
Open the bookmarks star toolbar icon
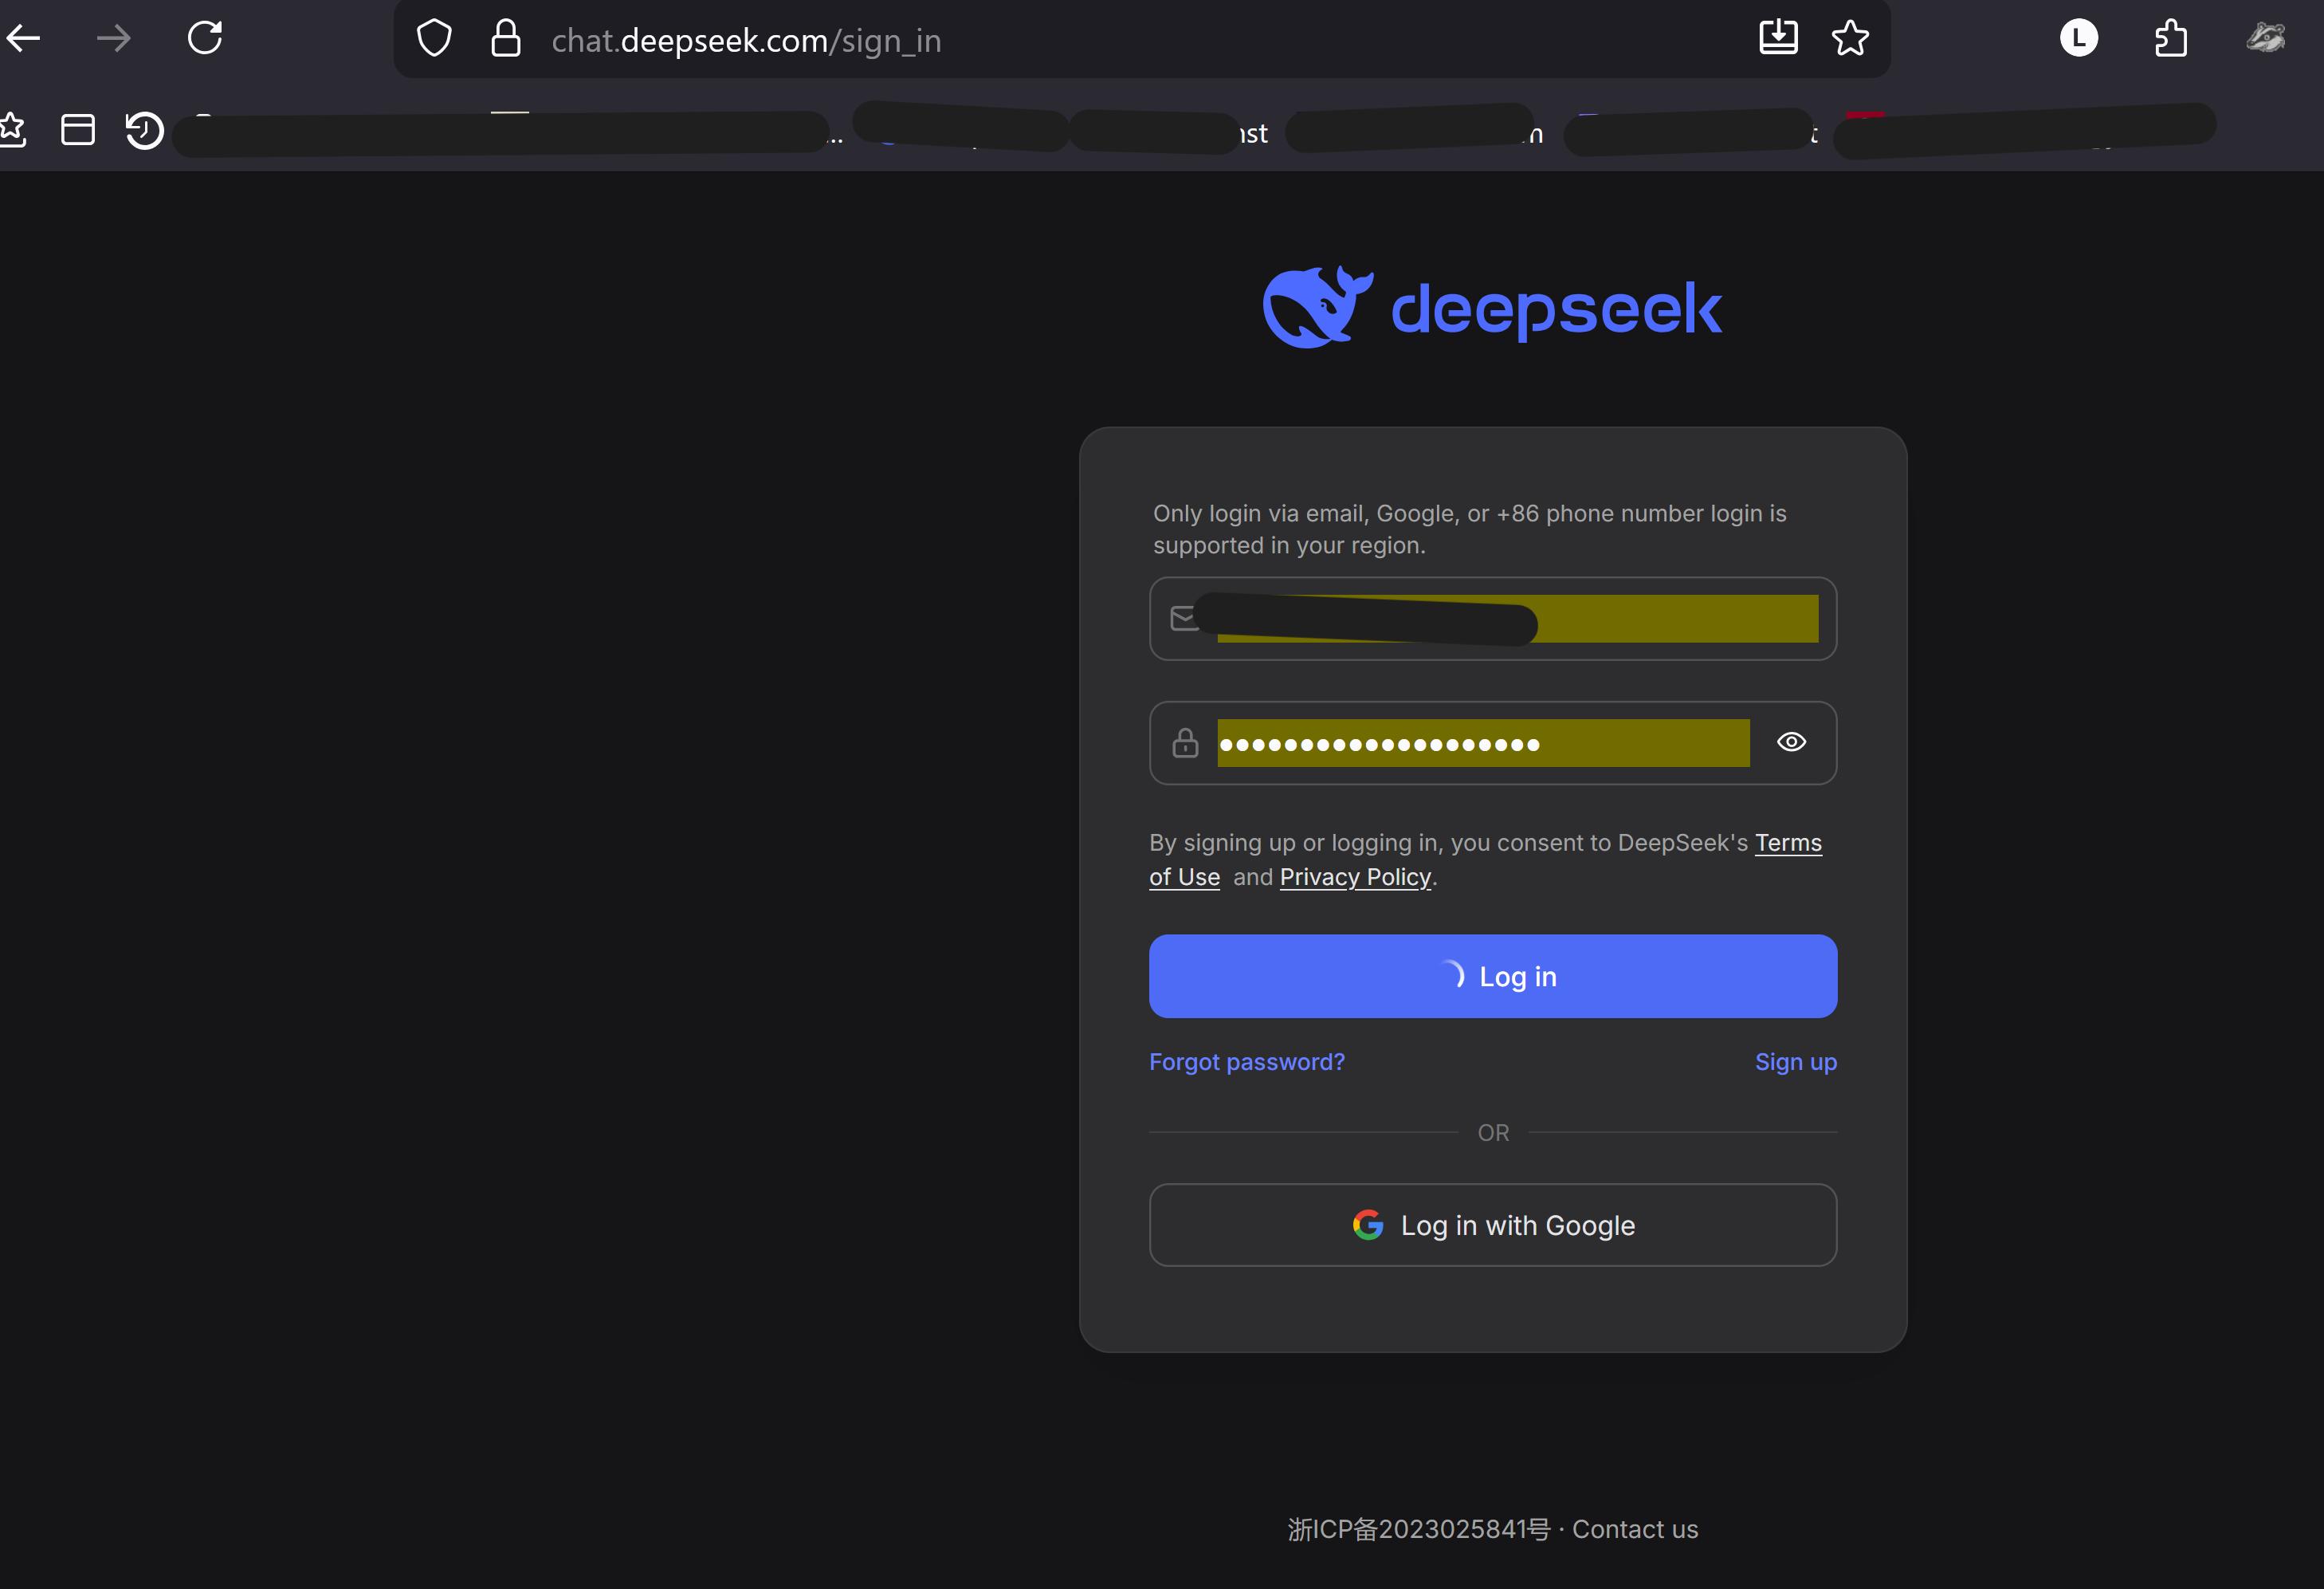click(x=12, y=130)
